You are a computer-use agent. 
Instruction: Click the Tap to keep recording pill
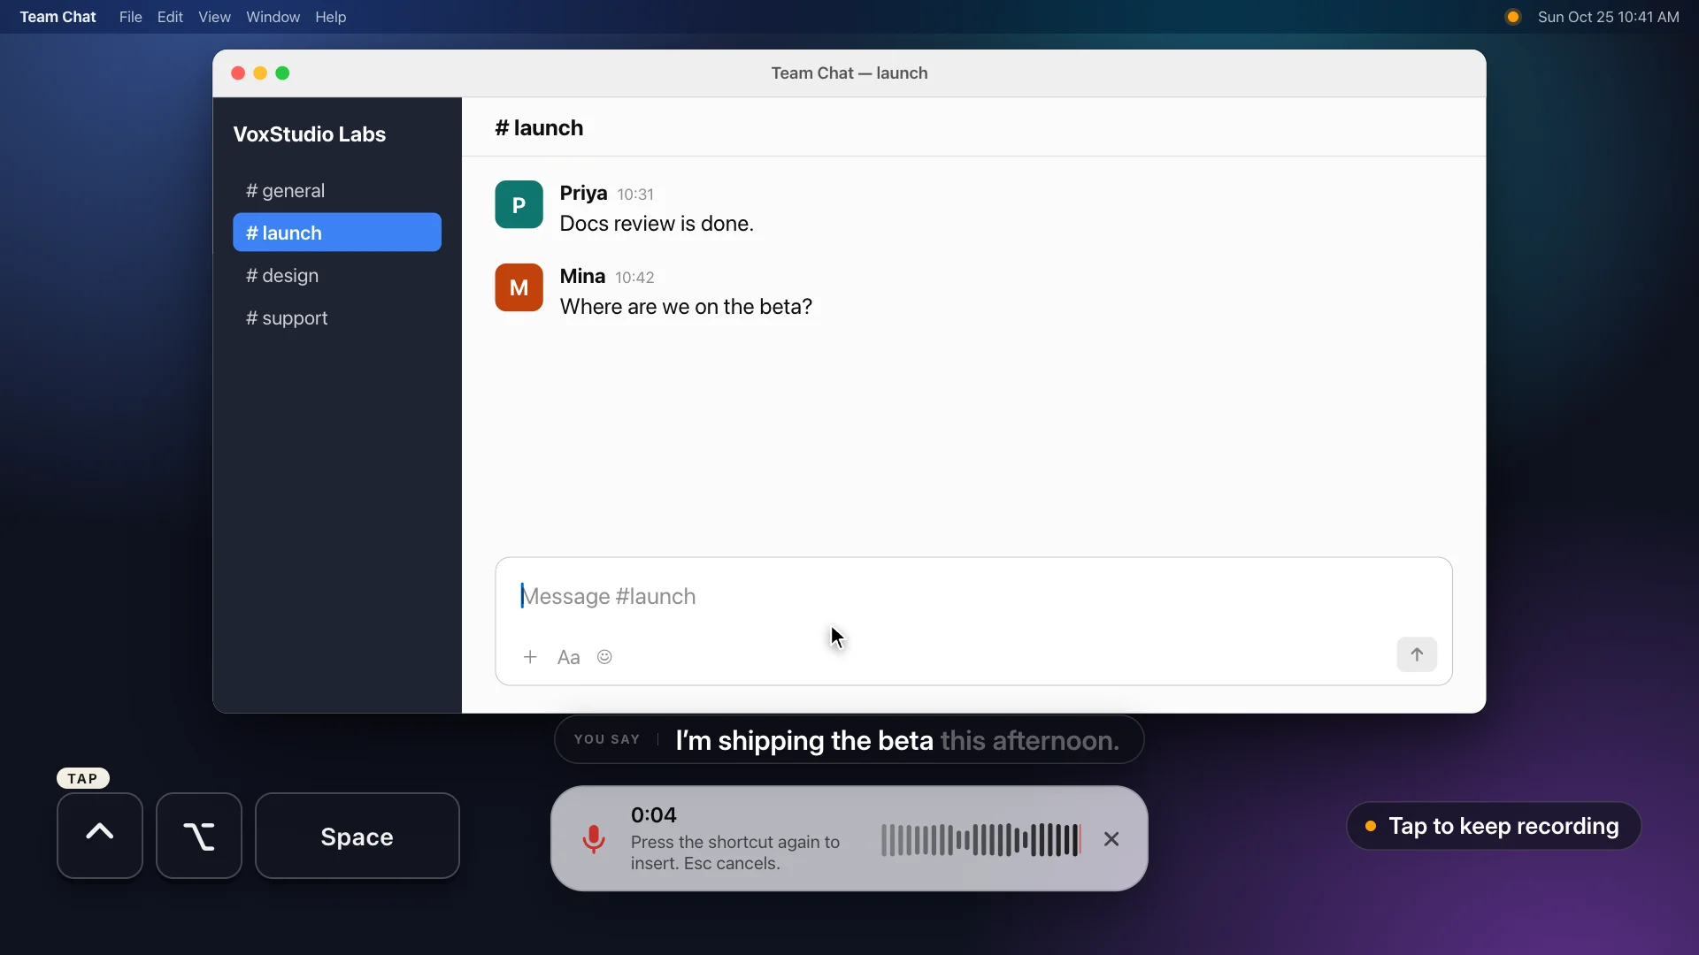coord(1494,826)
